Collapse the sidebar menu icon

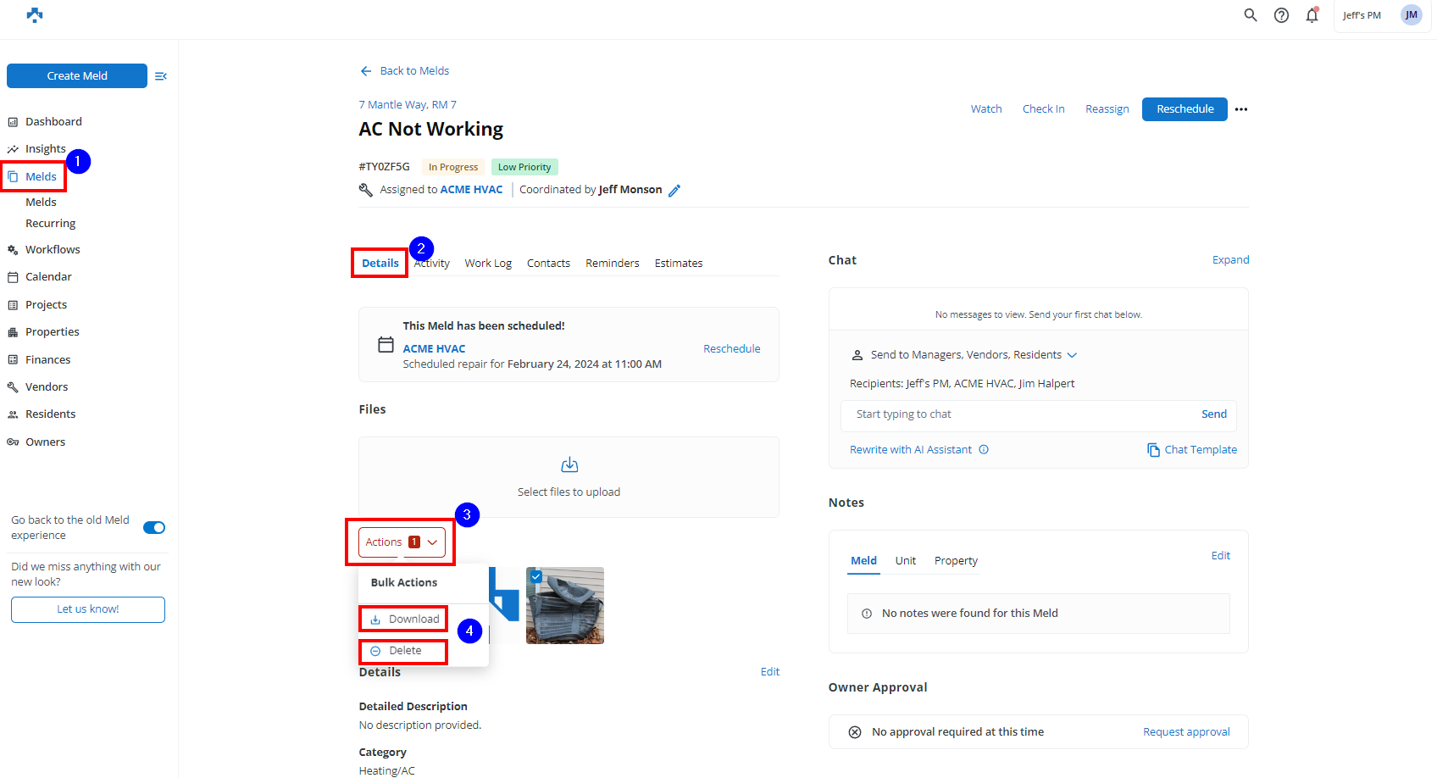161,76
